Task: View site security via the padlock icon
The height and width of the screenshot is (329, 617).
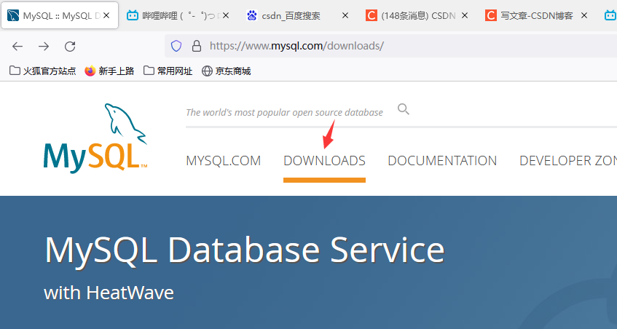Action: [197, 46]
